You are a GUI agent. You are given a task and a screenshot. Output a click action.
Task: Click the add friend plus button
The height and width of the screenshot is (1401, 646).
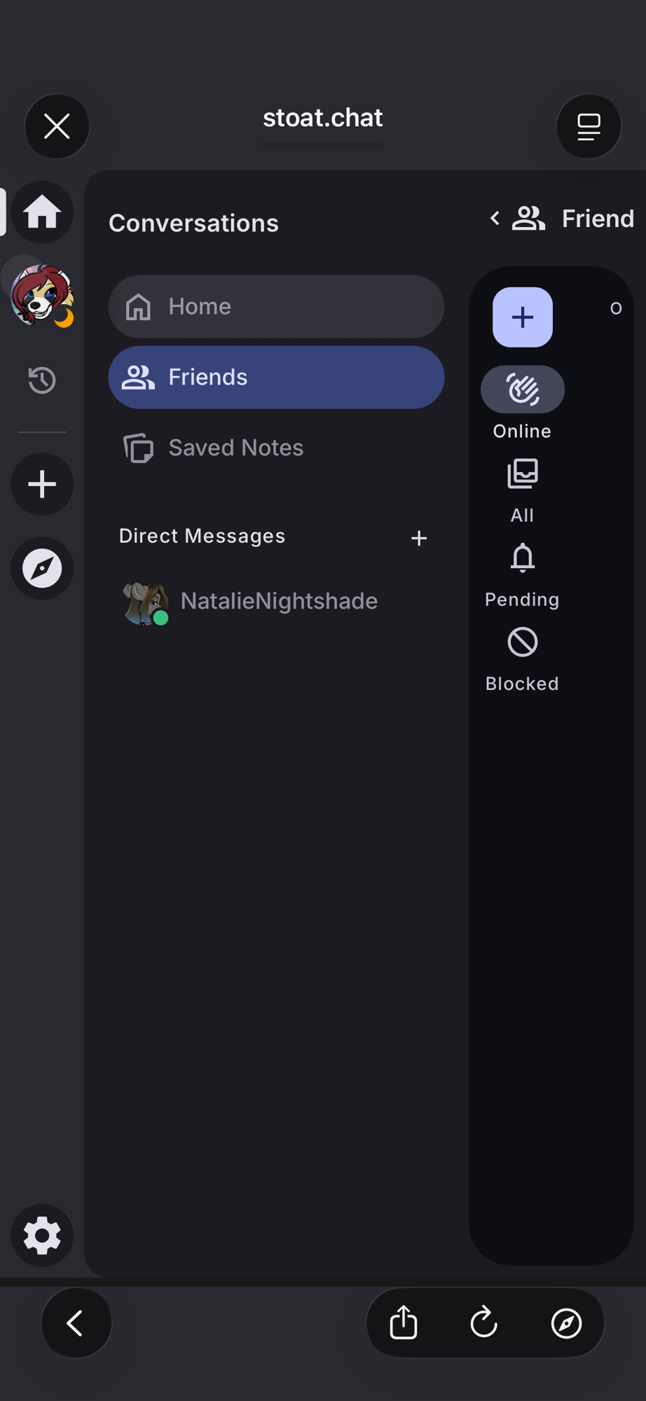tap(522, 317)
